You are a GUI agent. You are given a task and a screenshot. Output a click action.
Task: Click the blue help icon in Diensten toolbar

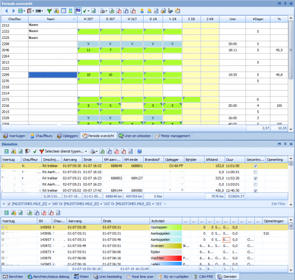[x=140, y=151]
